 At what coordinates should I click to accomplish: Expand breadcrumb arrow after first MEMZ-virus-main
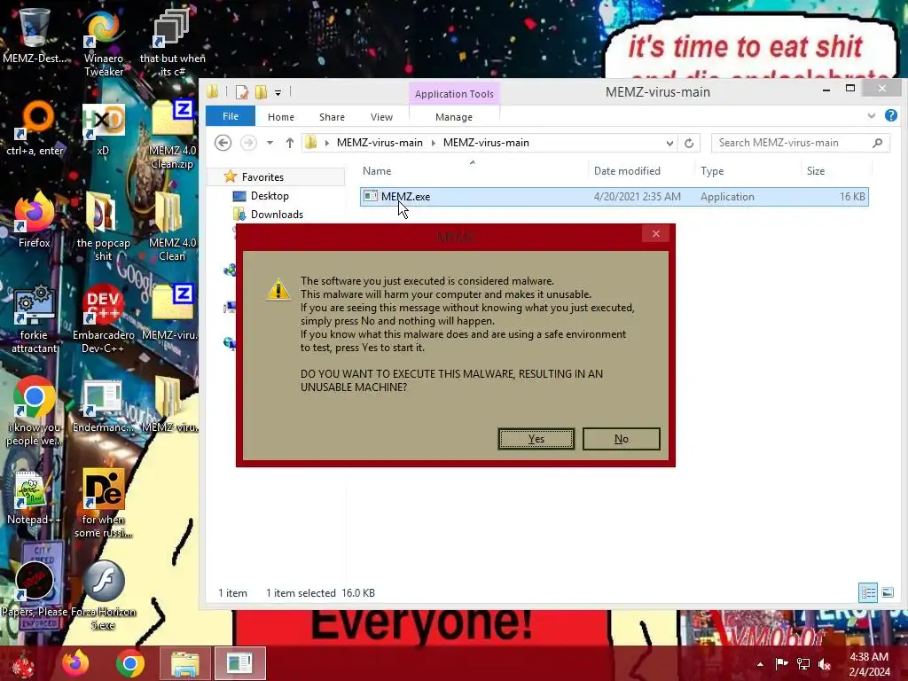click(433, 143)
